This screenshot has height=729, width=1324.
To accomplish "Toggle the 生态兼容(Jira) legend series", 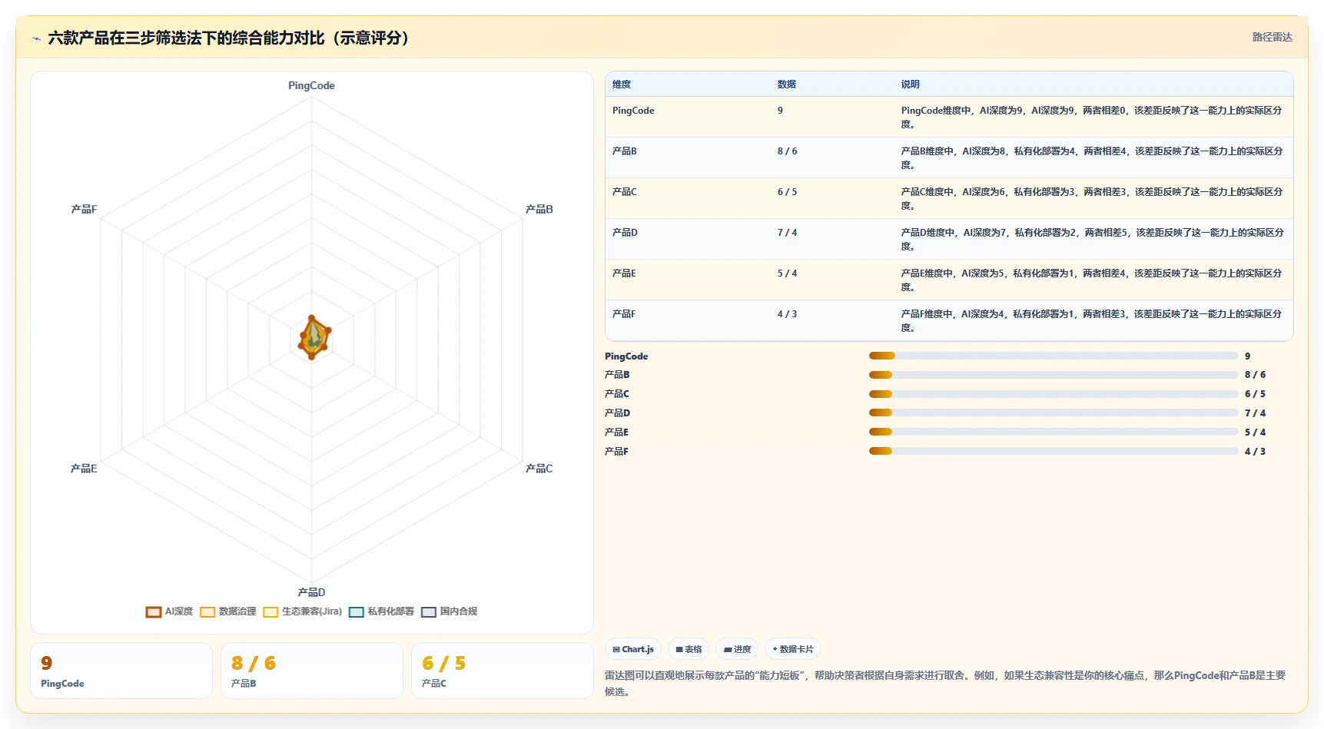I will (302, 611).
